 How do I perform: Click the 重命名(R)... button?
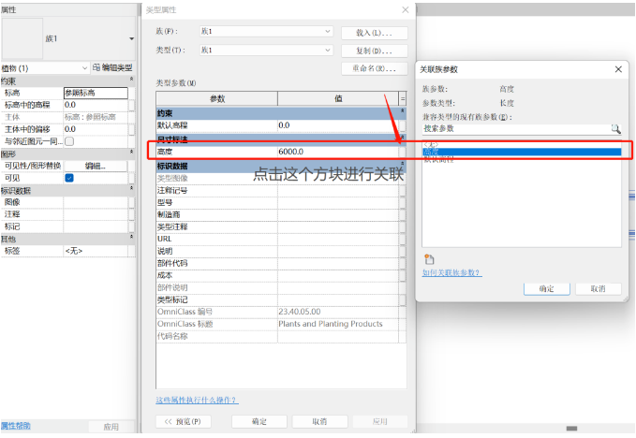tap(375, 68)
